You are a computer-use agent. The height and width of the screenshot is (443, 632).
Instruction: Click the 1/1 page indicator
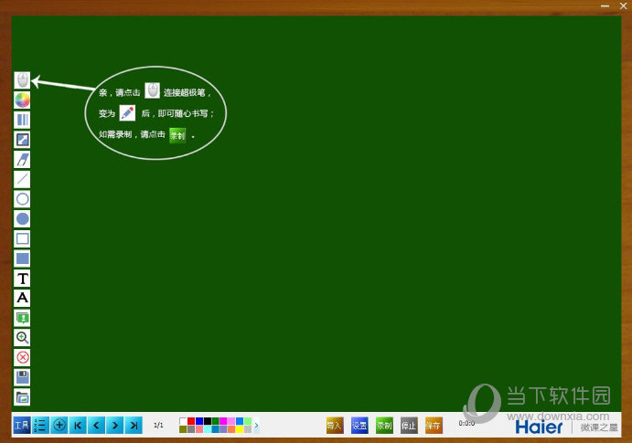click(158, 425)
